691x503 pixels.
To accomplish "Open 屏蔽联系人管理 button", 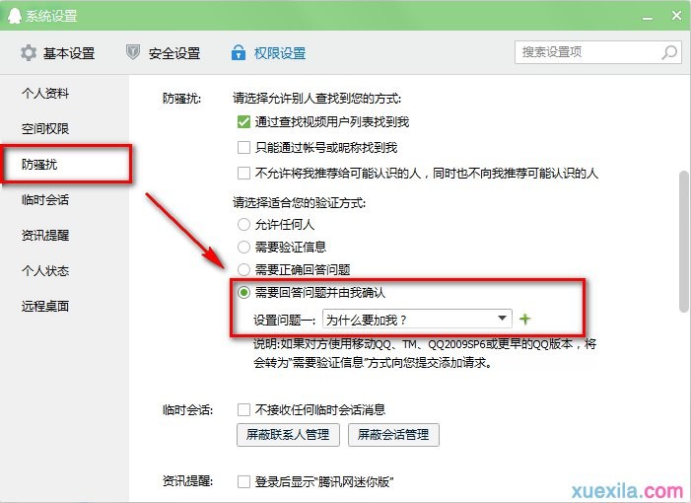I will point(288,435).
